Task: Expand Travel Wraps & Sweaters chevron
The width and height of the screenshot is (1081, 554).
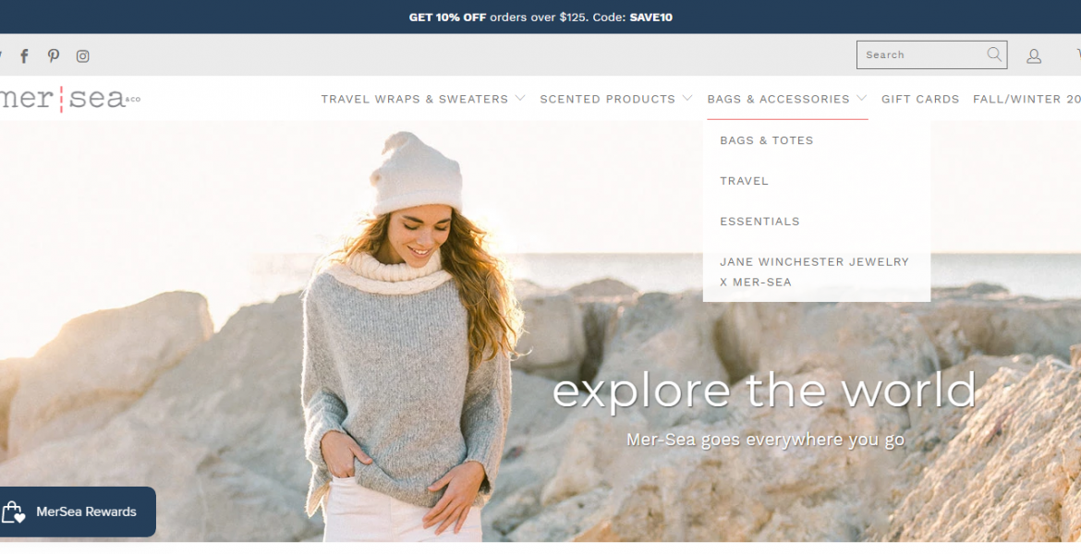Action: click(x=520, y=98)
